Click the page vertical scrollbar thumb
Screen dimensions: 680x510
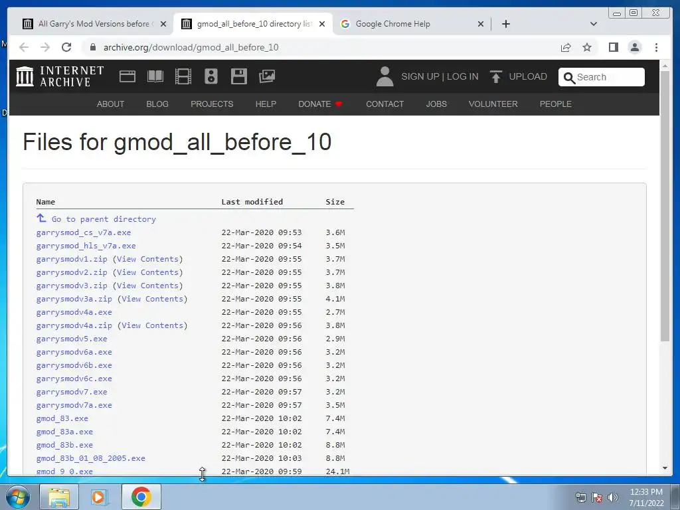665,206
